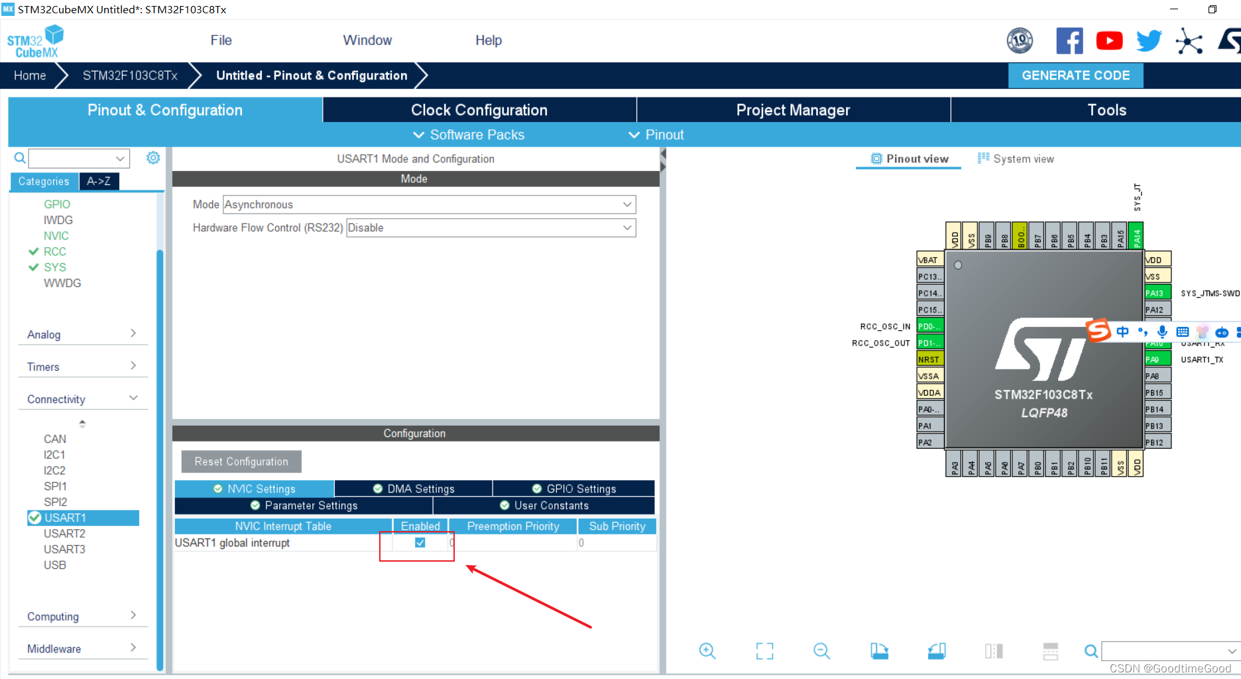Image resolution: width=1241 pixels, height=679 pixels.
Task: Click the horizontal split view icon
Action: pyautogui.click(x=1051, y=651)
